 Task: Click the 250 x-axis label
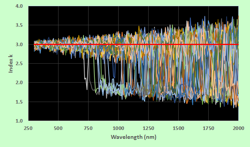28,128
